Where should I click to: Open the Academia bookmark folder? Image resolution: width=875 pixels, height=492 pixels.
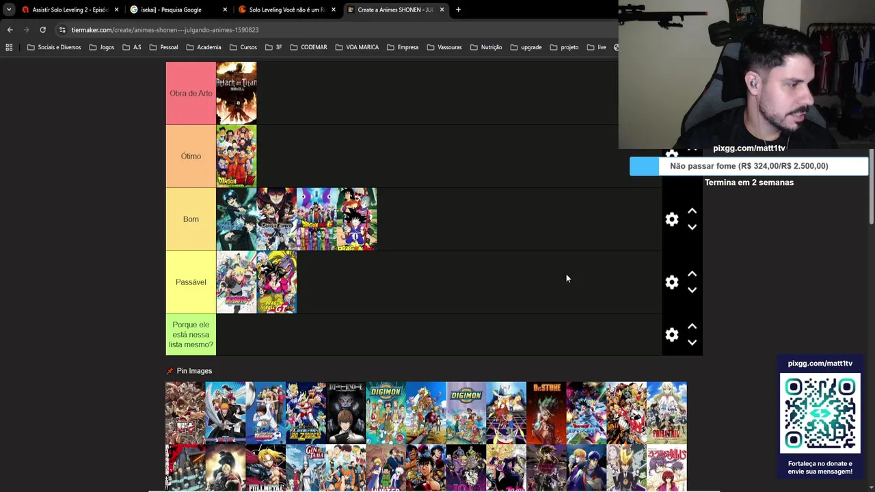pos(203,47)
